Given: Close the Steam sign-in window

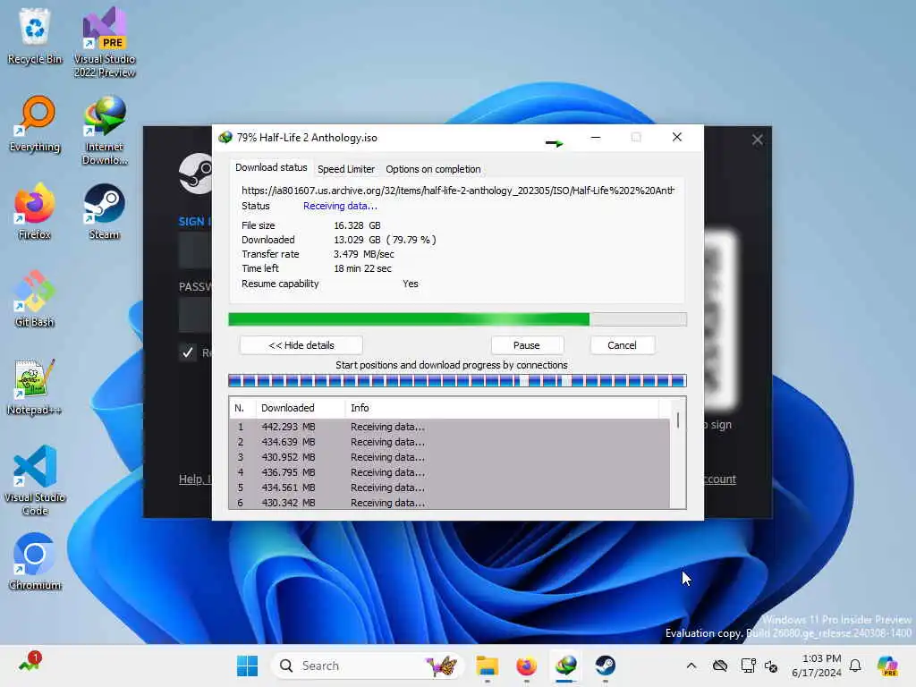Looking at the screenshot, I should click(757, 140).
